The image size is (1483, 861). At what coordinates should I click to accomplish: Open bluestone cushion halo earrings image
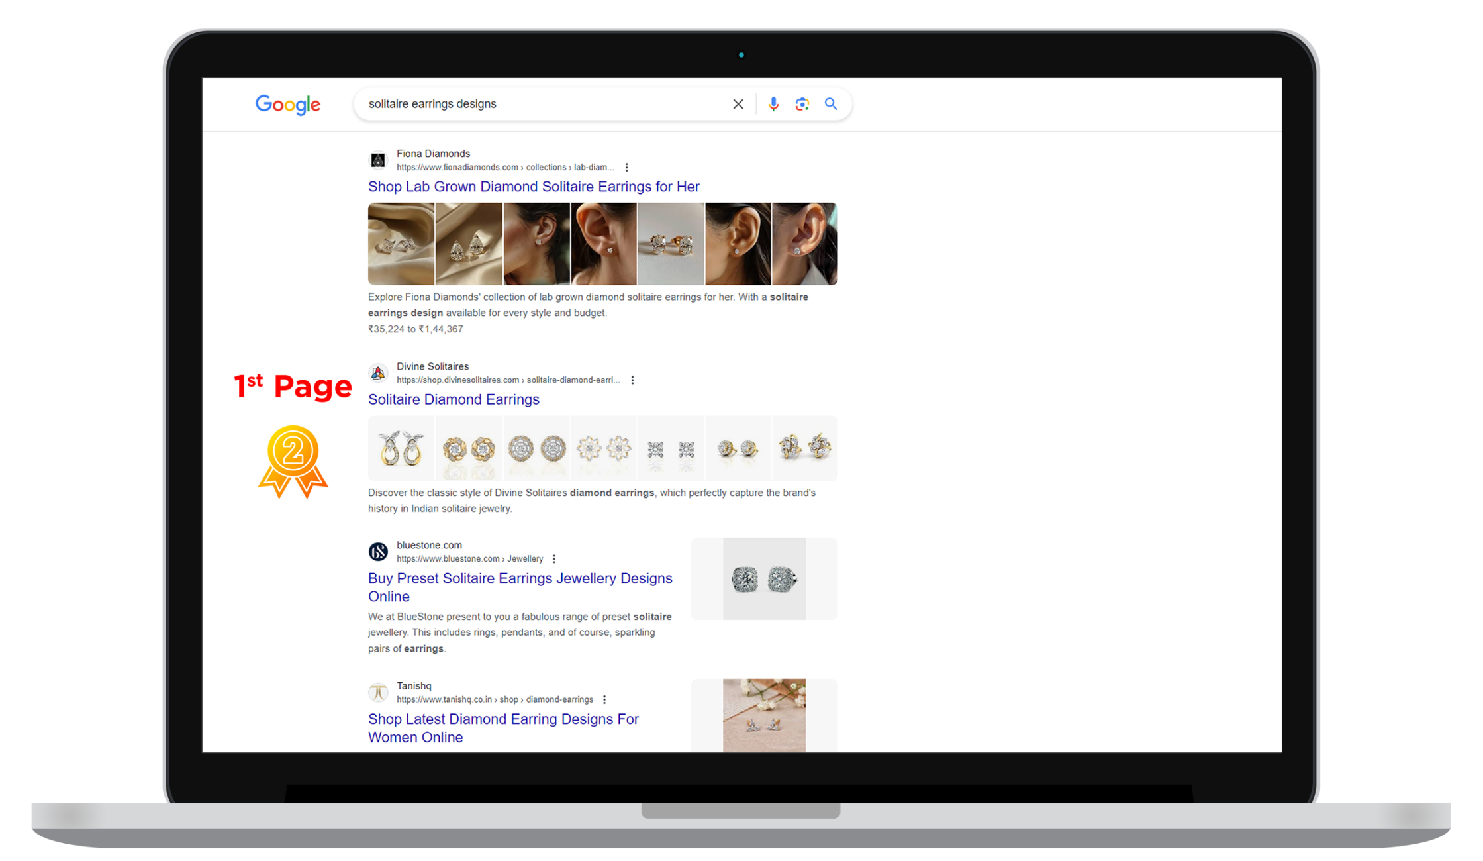click(764, 579)
